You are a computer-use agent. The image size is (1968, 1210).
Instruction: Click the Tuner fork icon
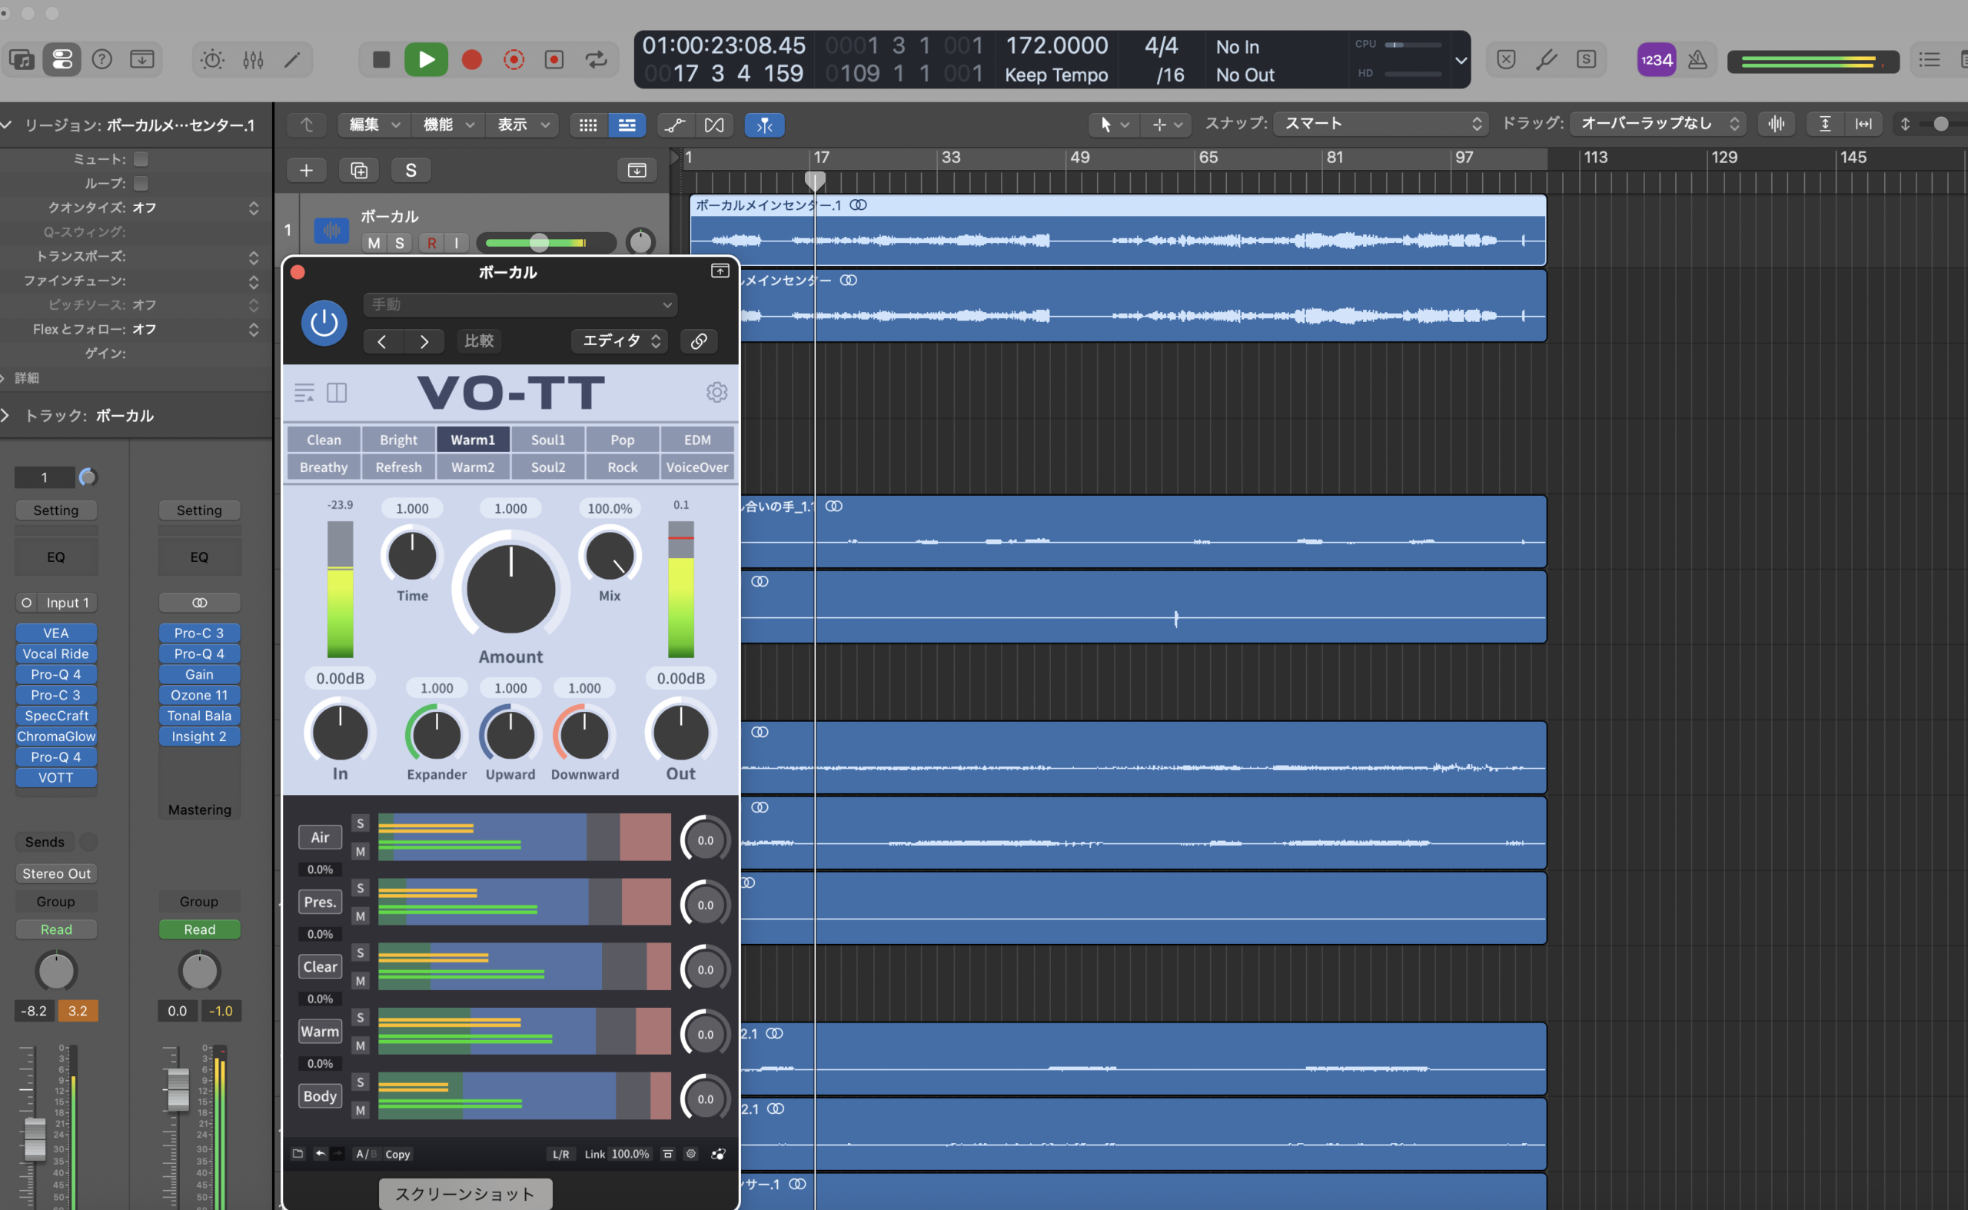[1546, 59]
